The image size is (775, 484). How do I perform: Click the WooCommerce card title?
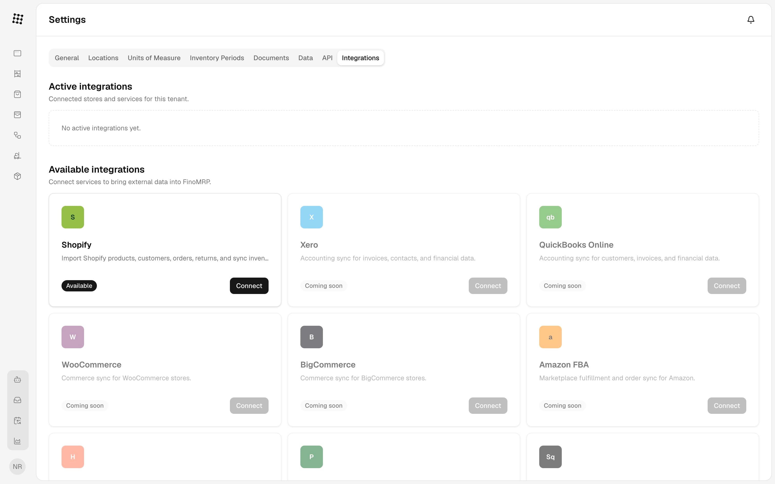tap(91, 365)
